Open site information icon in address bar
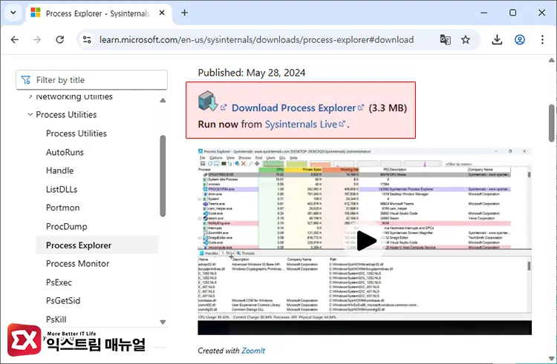Image resolution: width=557 pixels, height=364 pixels. 87,39
